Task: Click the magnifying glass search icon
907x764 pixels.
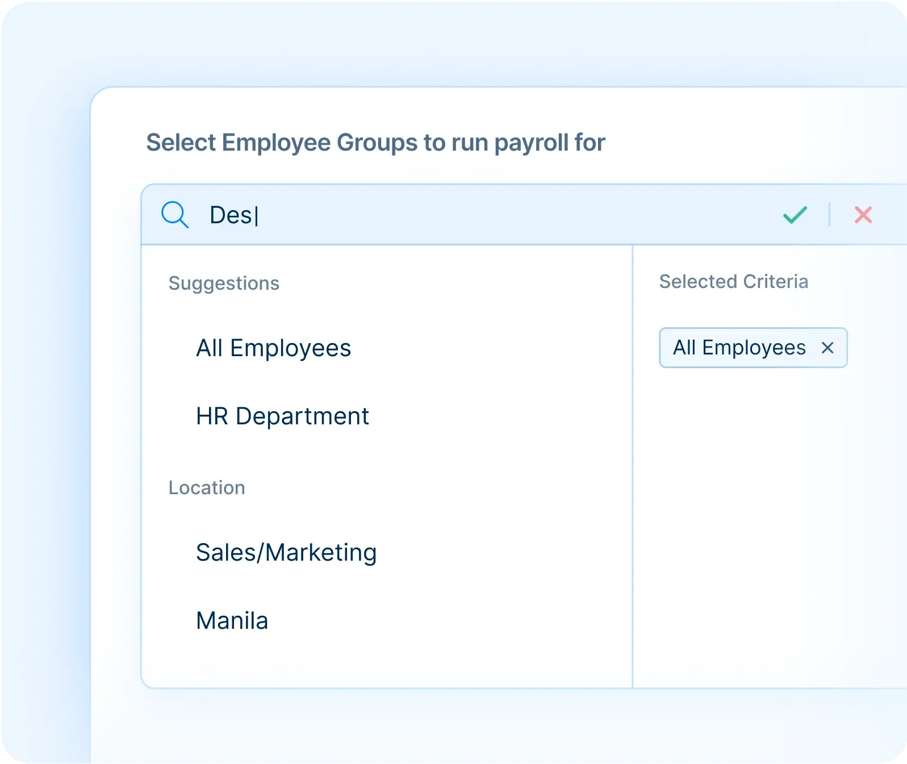Action: point(175,215)
